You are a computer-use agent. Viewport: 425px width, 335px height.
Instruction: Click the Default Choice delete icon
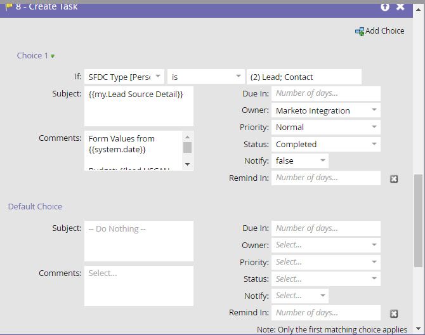pos(394,313)
